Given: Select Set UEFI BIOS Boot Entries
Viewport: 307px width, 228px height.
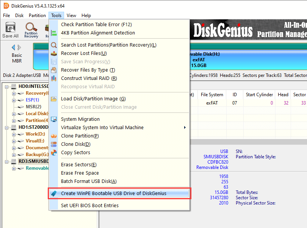Looking at the screenshot, I should point(90,206).
